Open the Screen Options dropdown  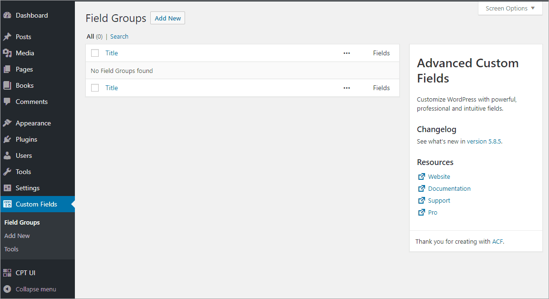509,8
